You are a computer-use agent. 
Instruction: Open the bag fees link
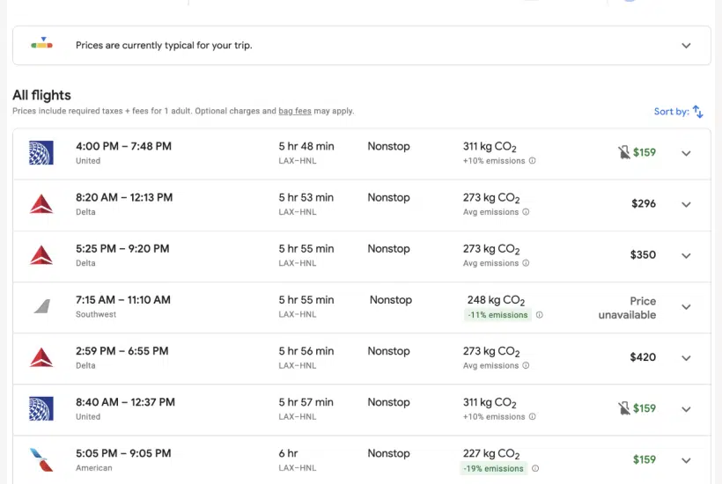(x=295, y=112)
